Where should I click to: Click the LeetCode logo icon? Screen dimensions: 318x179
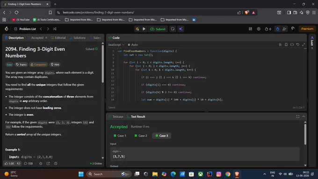[7, 29]
